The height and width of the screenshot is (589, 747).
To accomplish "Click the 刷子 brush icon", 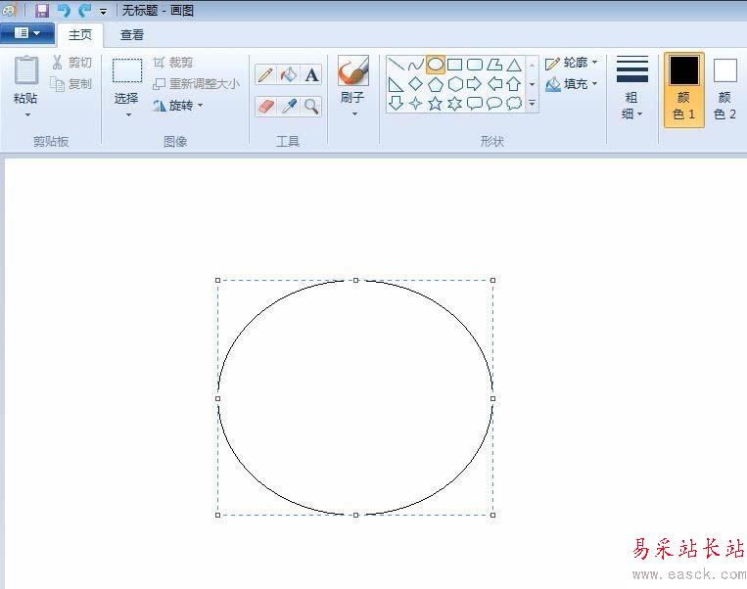I will [x=353, y=70].
